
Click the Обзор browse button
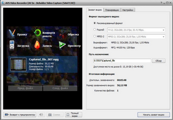coord(158,61)
